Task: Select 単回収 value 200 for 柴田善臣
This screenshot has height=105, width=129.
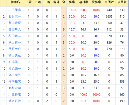Action: point(109,23)
